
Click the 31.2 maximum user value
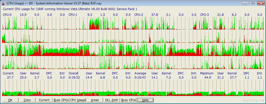point(220,77)
